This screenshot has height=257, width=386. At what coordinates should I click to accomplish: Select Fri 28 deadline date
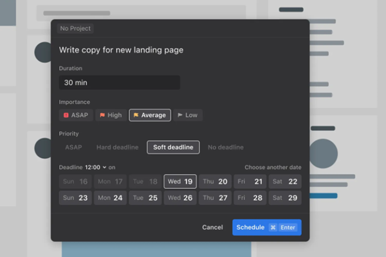(x=250, y=198)
